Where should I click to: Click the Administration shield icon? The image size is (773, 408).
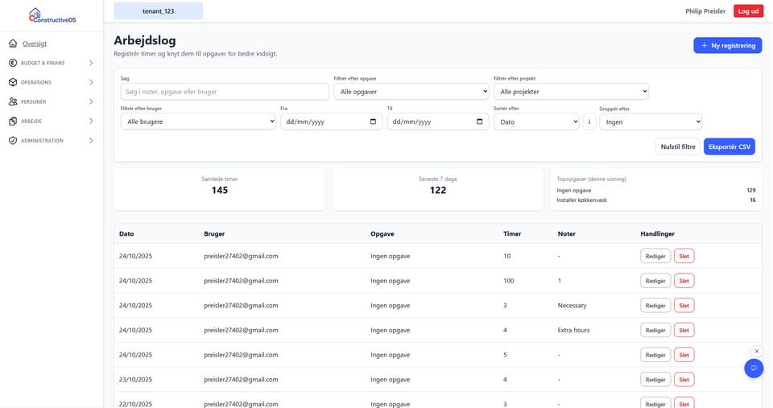[13, 141]
